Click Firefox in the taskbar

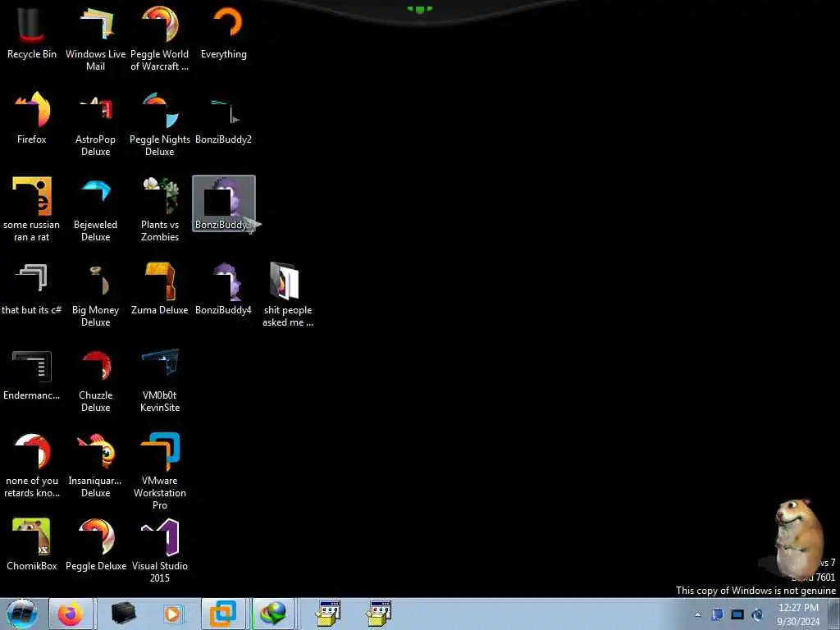click(71, 614)
